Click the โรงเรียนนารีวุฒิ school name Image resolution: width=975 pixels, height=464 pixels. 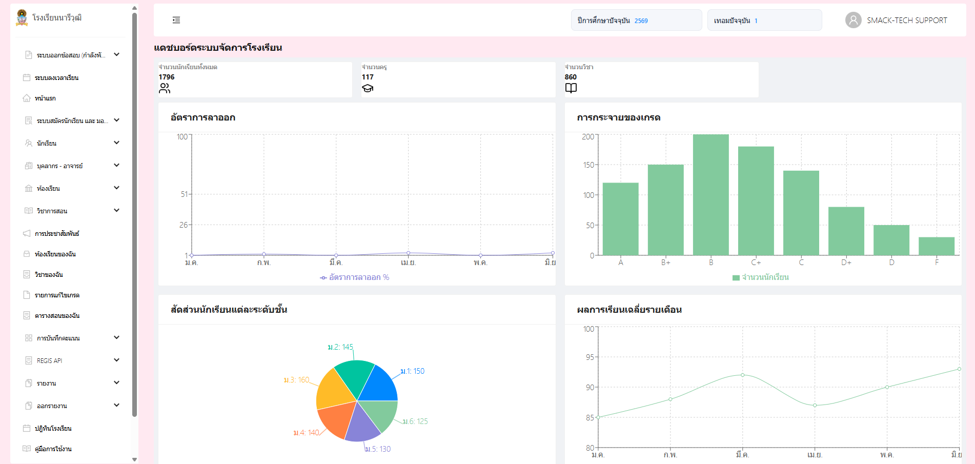tap(57, 17)
